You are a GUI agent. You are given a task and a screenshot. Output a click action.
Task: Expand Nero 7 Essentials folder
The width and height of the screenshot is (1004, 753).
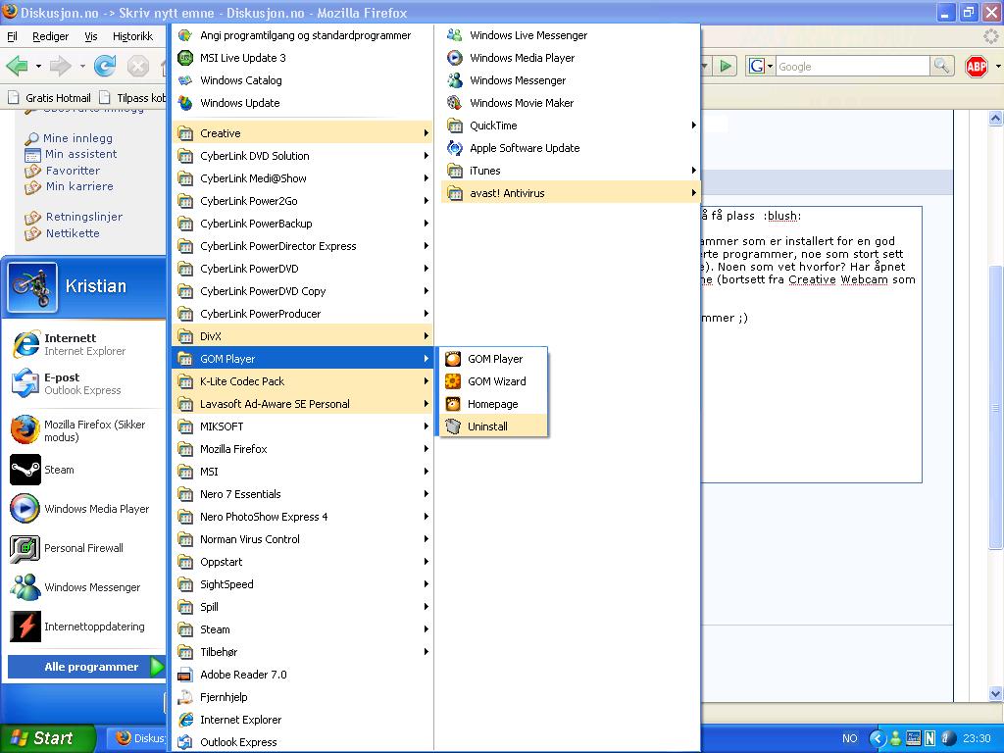pyautogui.click(x=302, y=494)
